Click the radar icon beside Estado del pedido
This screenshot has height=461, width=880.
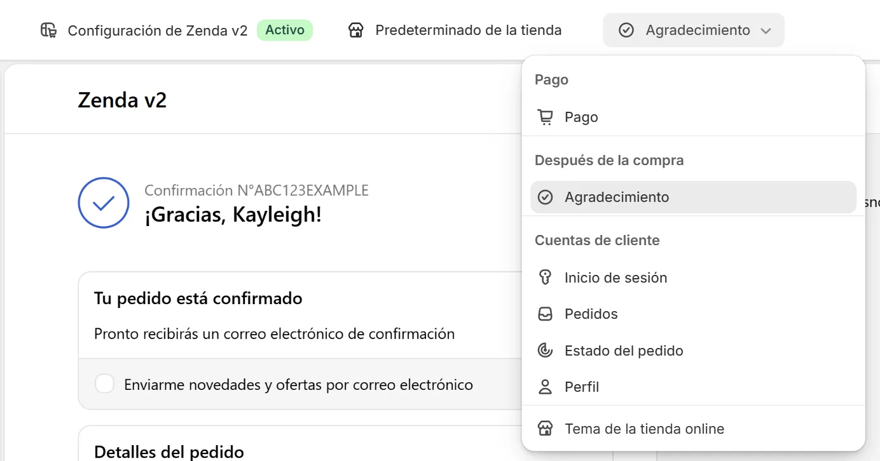[x=545, y=351]
